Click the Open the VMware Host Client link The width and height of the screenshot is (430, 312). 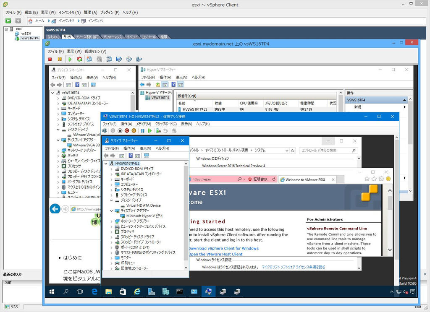click(215, 254)
